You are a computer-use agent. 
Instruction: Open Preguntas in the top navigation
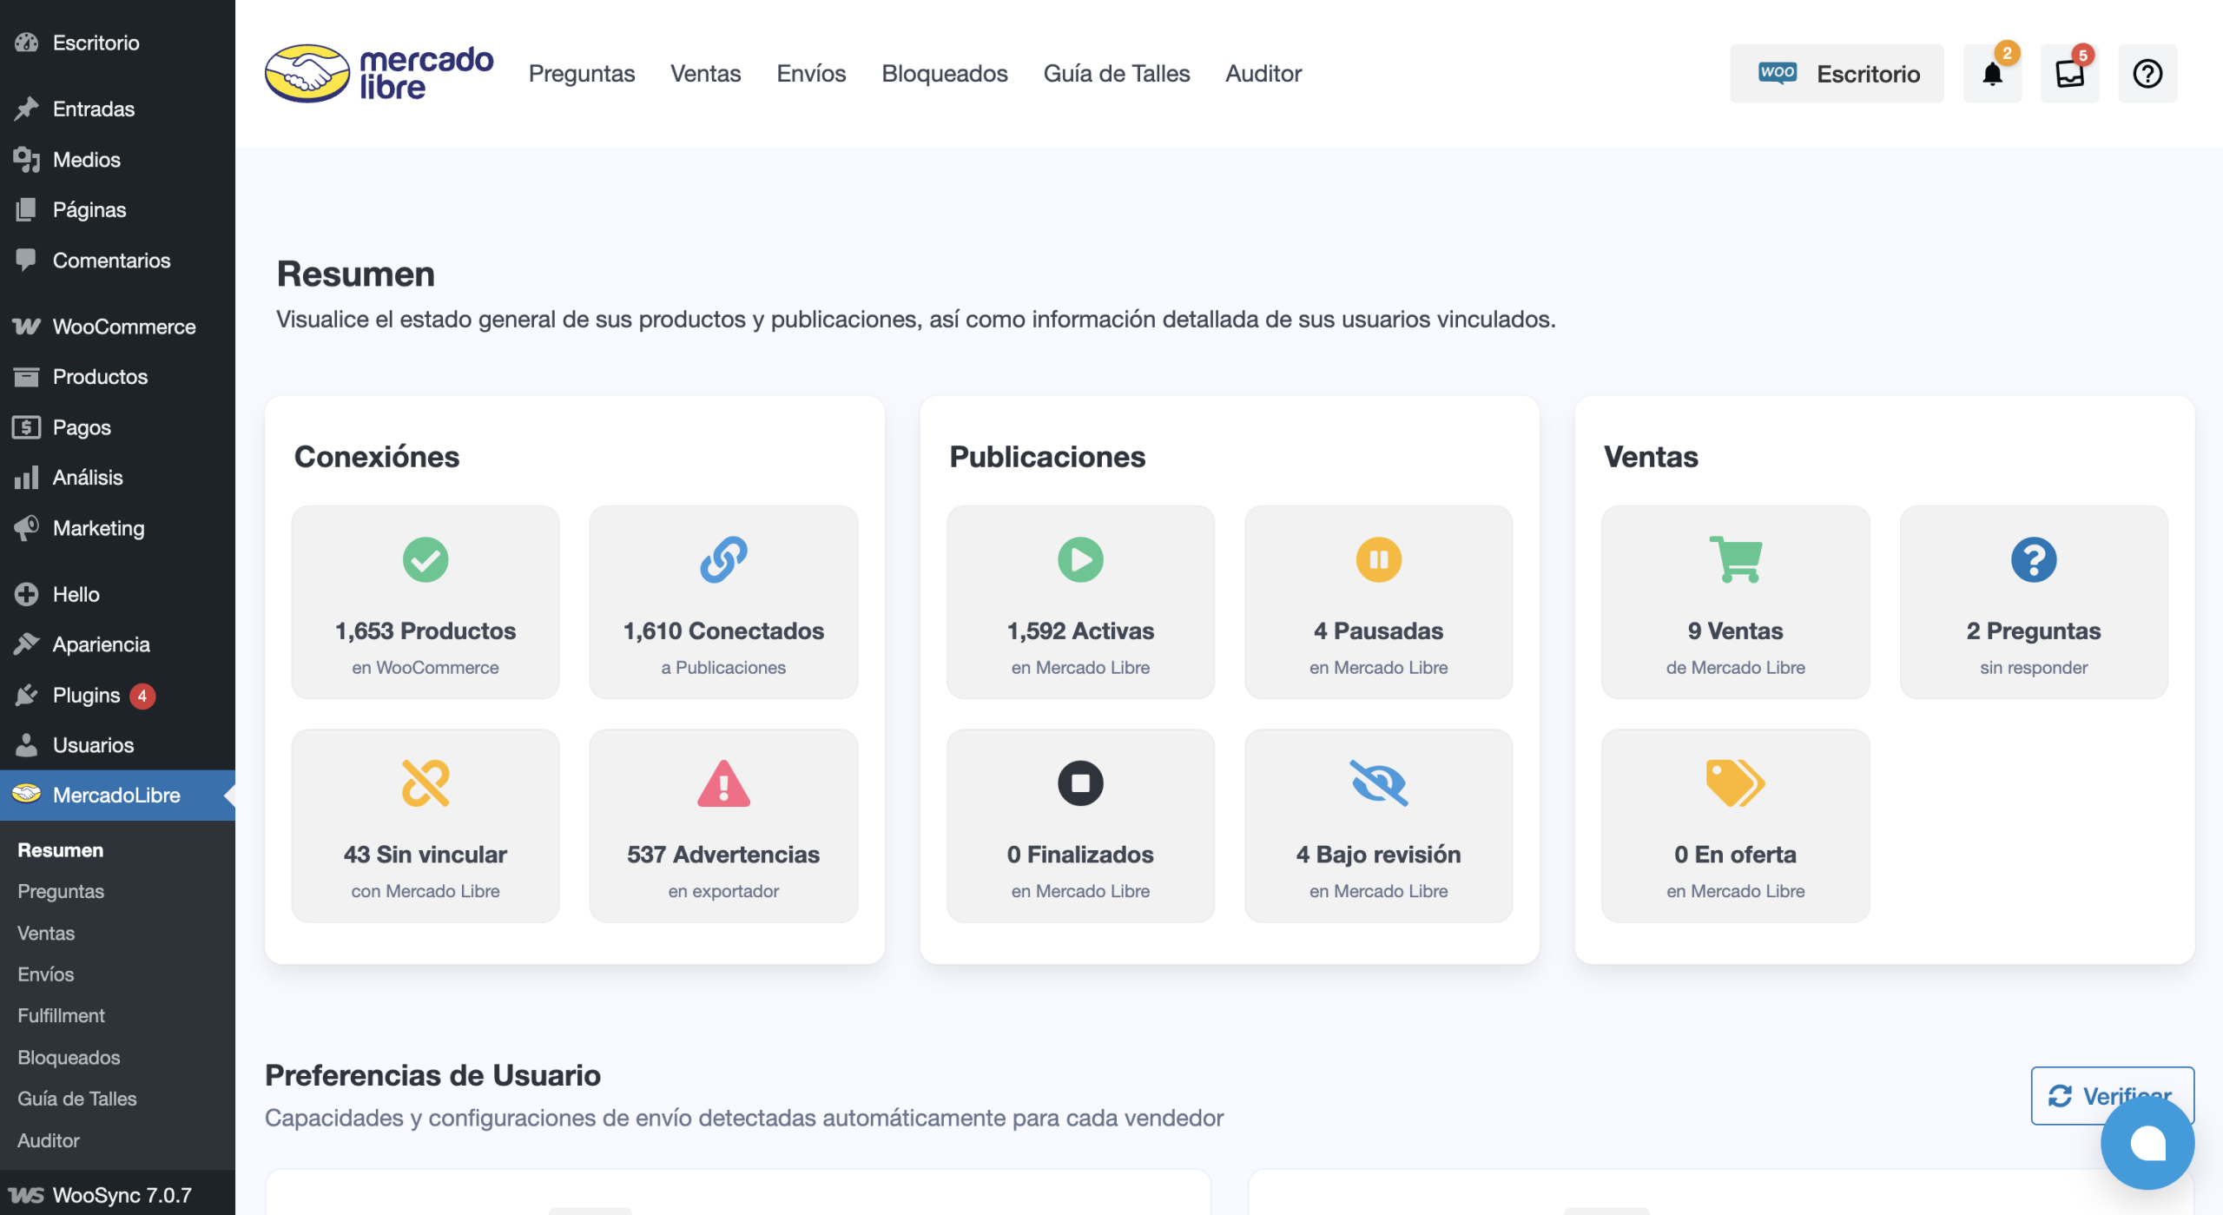click(x=582, y=74)
